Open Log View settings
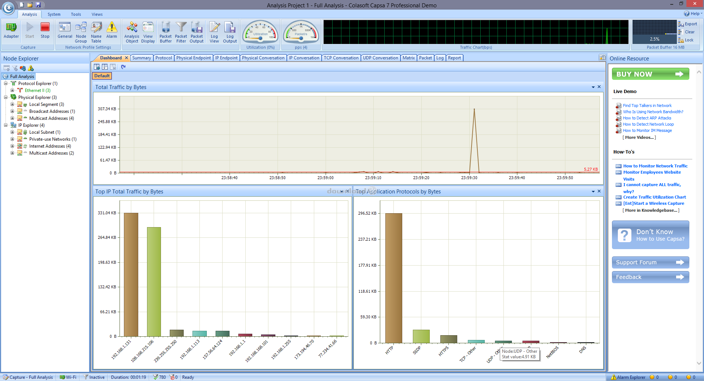 click(214, 32)
